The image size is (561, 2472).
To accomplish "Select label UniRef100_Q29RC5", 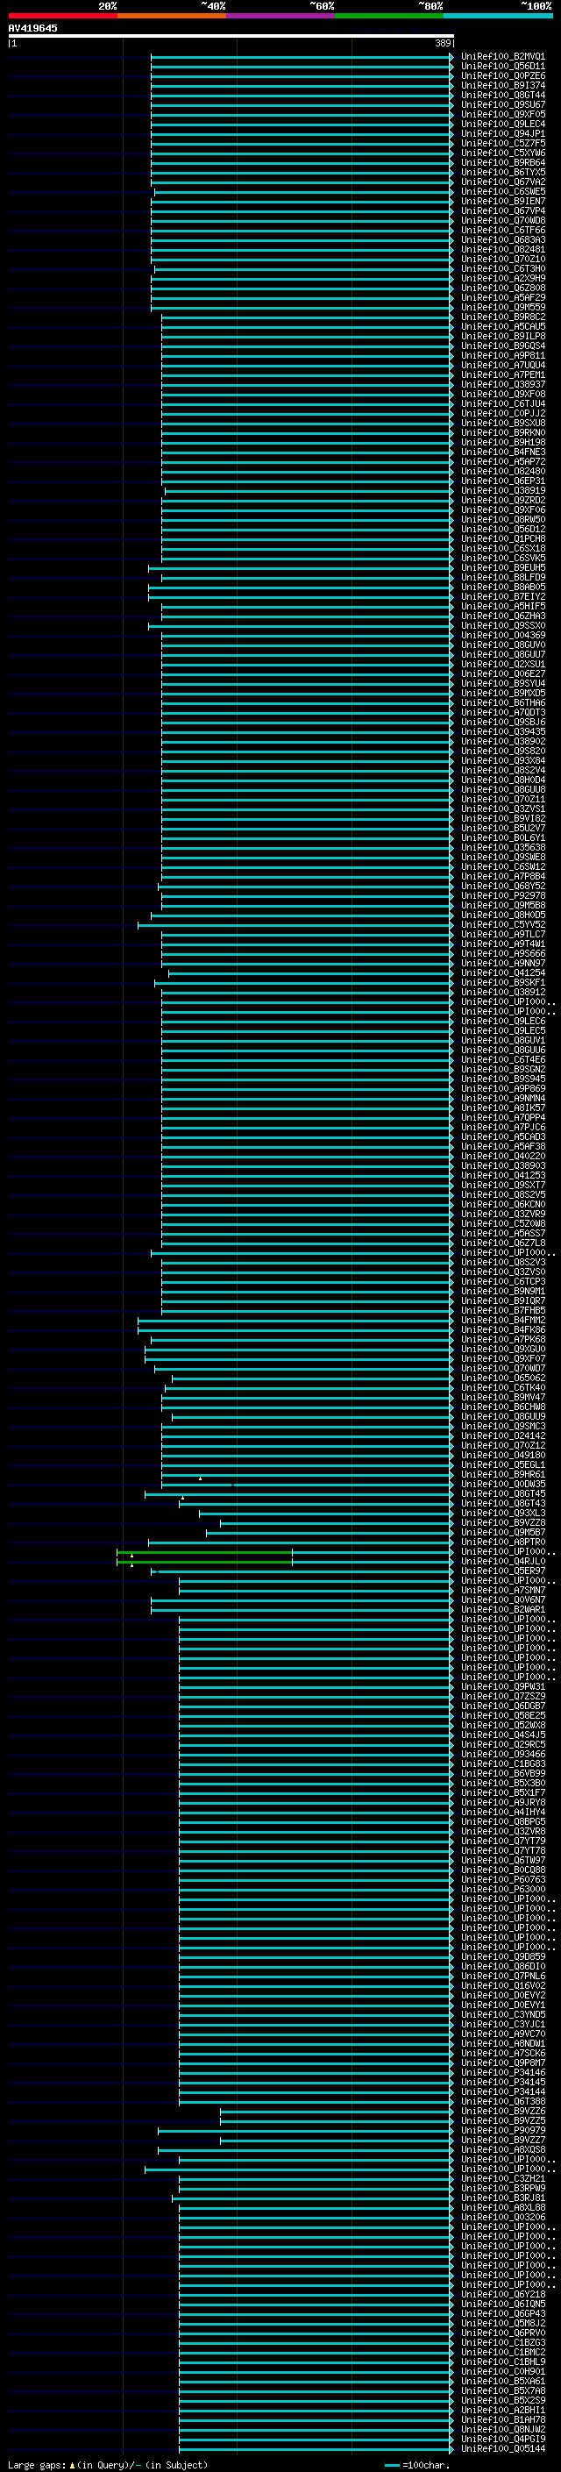I will 503,1744.
